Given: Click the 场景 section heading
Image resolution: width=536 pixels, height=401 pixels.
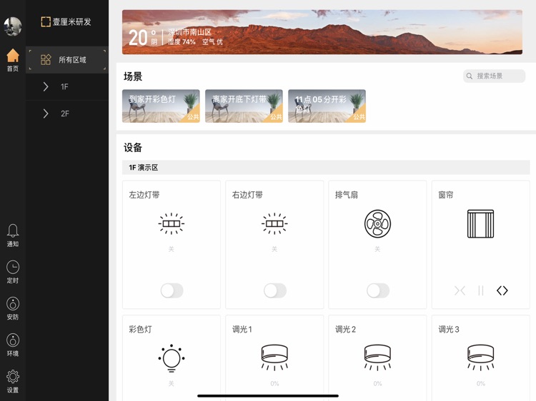Looking at the screenshot, I should tap(133, 76).
